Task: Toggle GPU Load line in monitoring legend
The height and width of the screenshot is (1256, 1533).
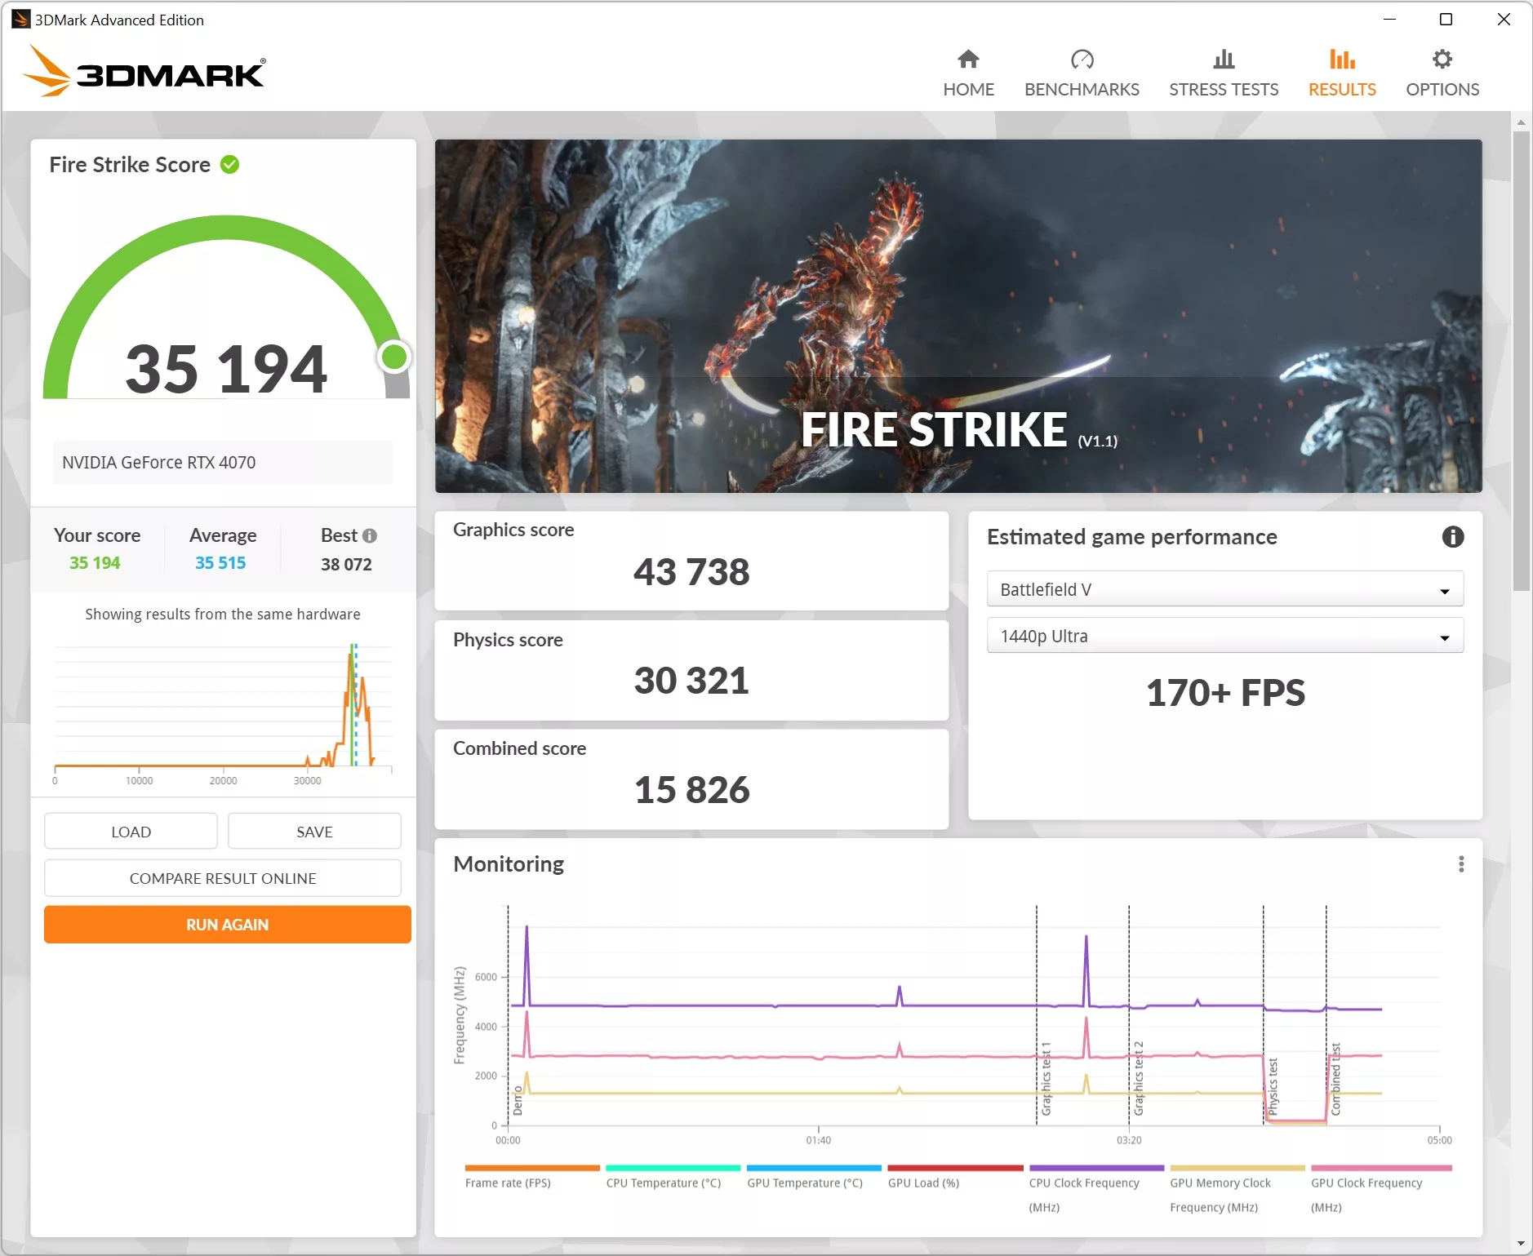Action: click(x=925, y=1182)
